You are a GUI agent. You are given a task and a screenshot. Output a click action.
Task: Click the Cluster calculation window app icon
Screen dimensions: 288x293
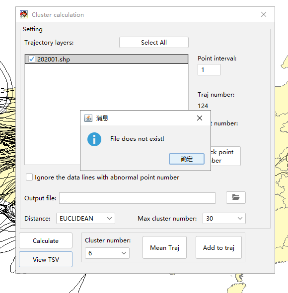click(x=24, y=14)
